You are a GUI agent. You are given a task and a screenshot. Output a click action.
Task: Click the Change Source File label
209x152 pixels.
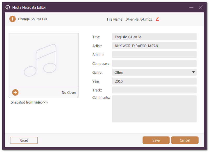[33, 19]
